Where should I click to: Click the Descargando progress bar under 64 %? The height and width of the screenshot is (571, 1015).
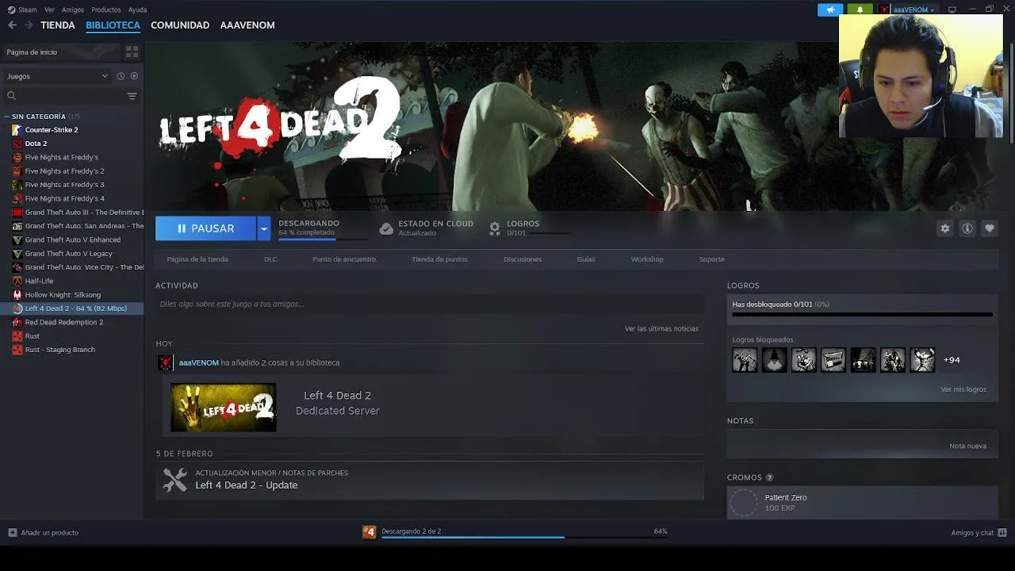(323, 239)
